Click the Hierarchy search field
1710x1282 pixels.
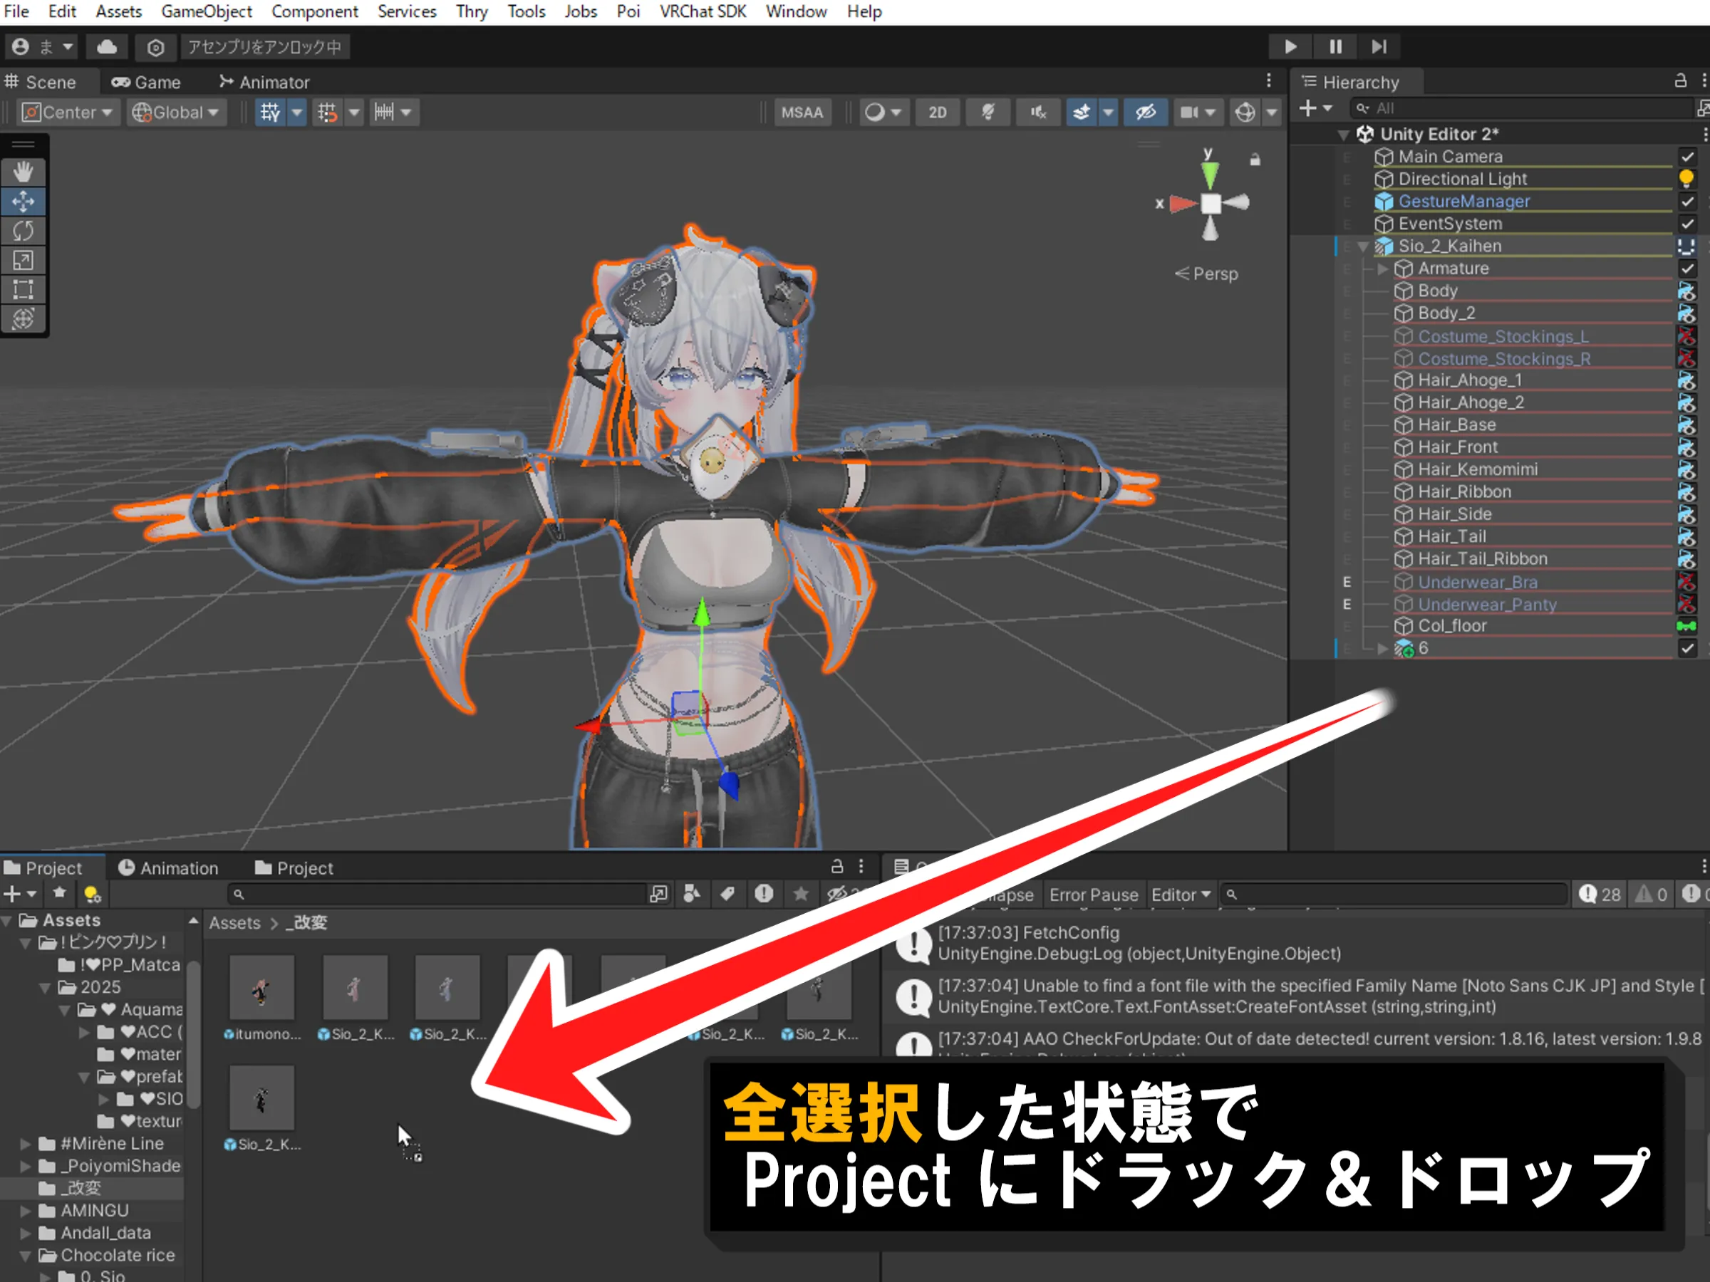1523,108
